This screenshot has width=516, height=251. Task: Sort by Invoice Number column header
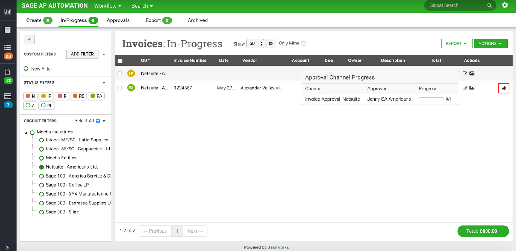(190, 60)
